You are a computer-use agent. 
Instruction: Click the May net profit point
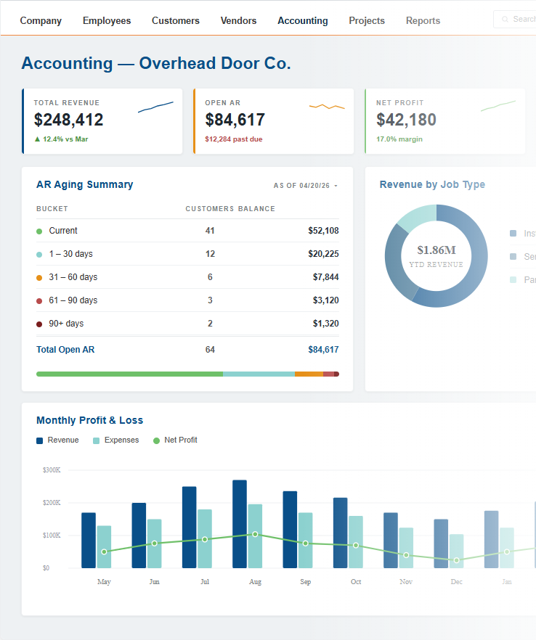pos(104,551)
